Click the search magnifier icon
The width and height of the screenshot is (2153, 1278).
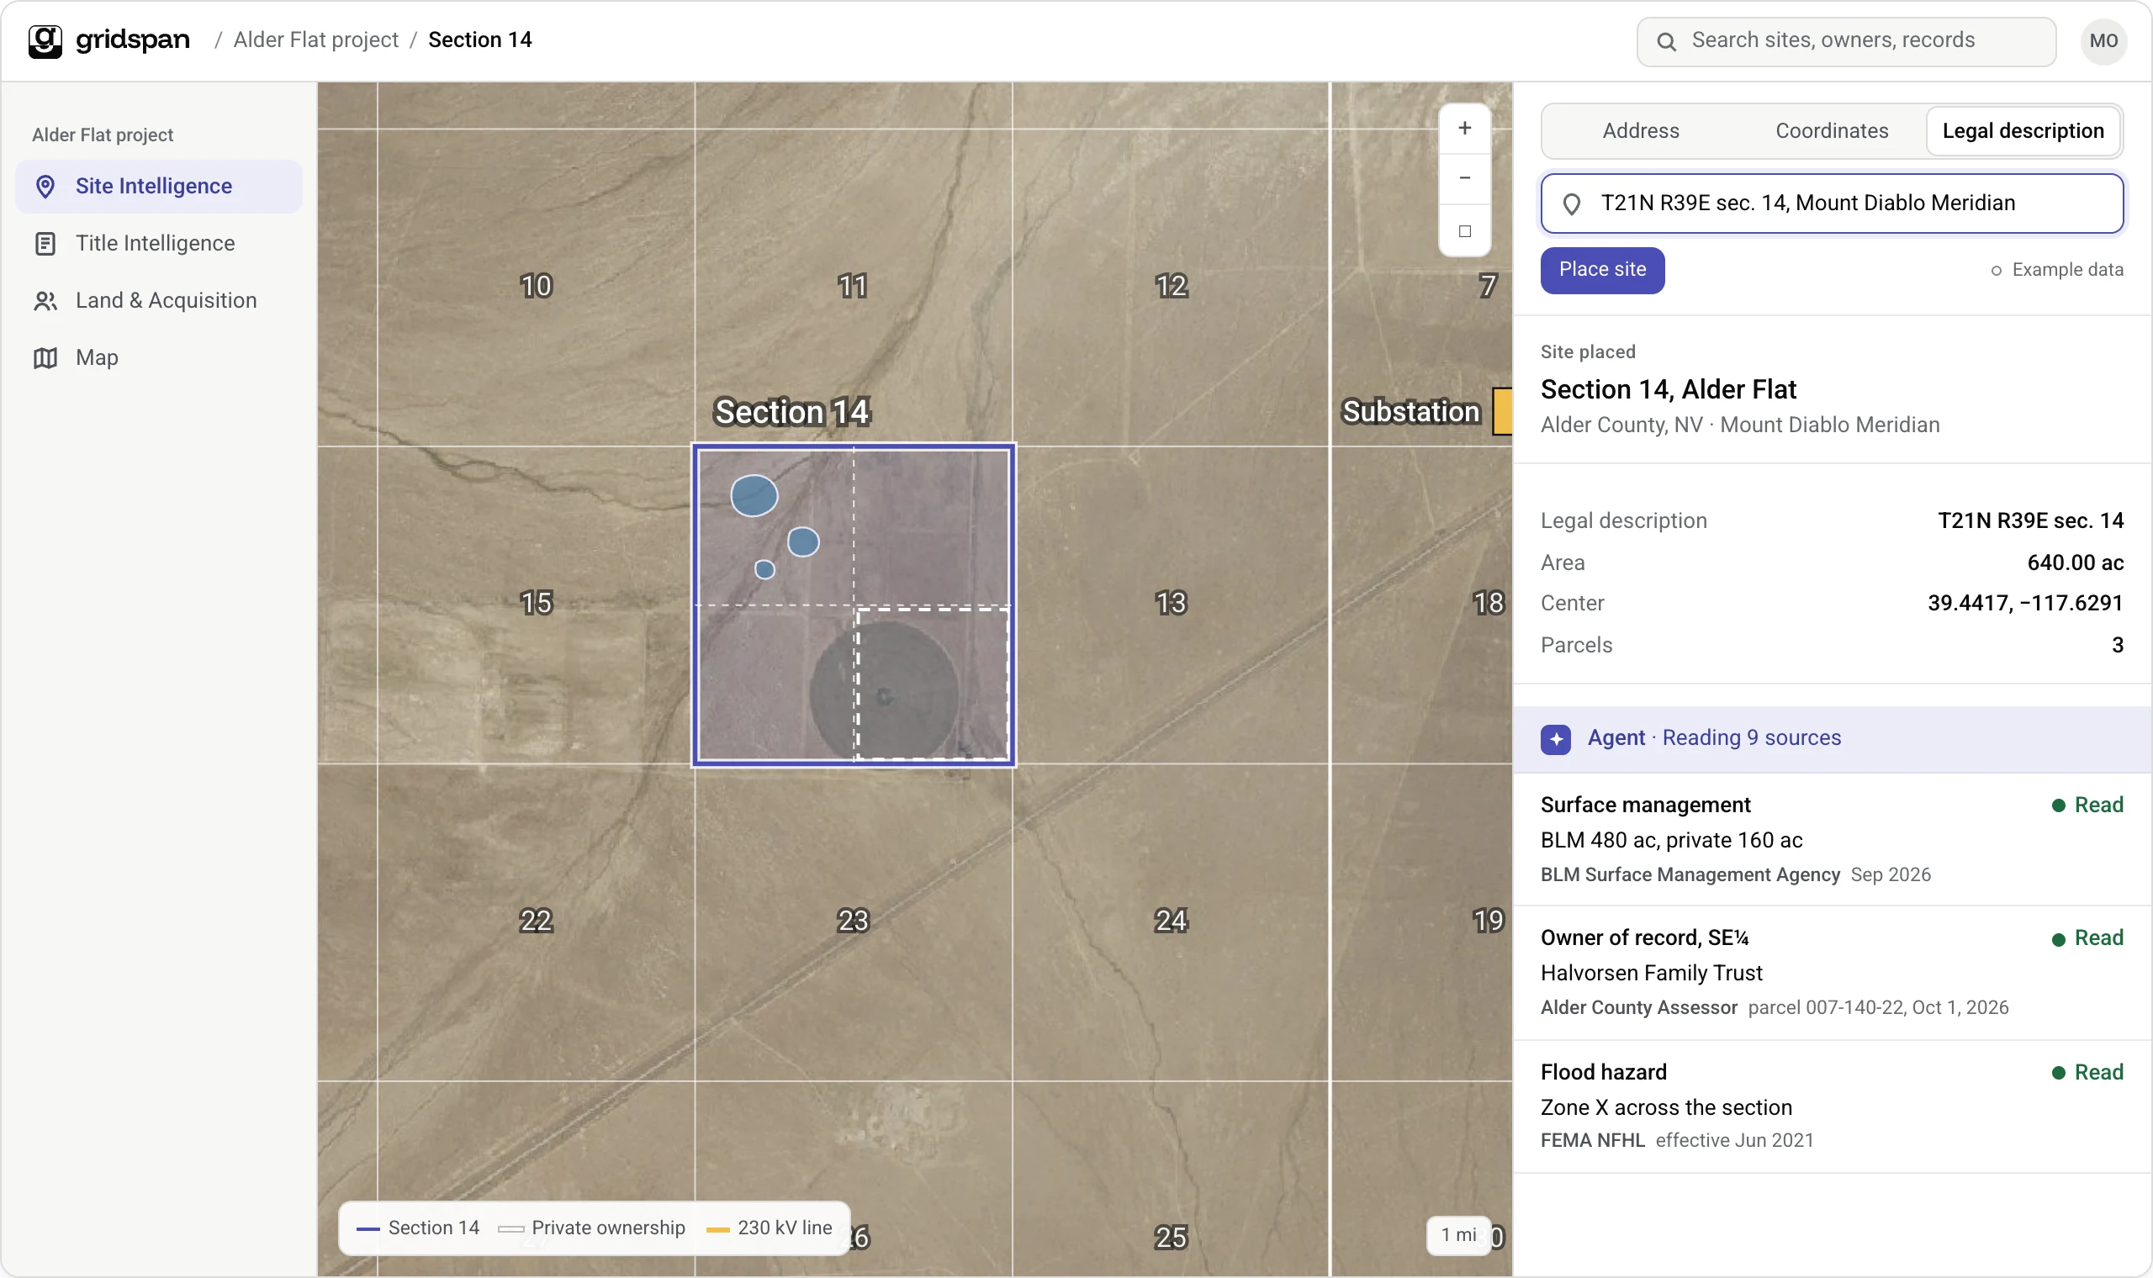1665,41
